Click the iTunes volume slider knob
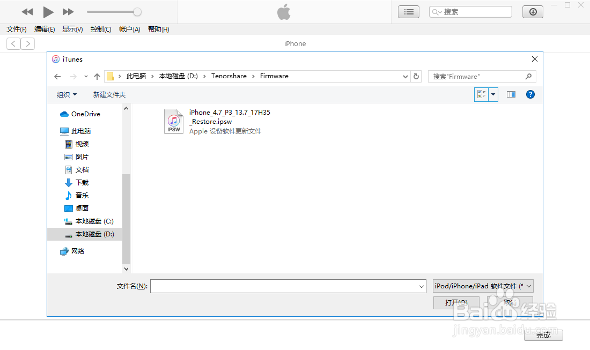The height and width of the screenshot is (350, 590). (137, 12)
